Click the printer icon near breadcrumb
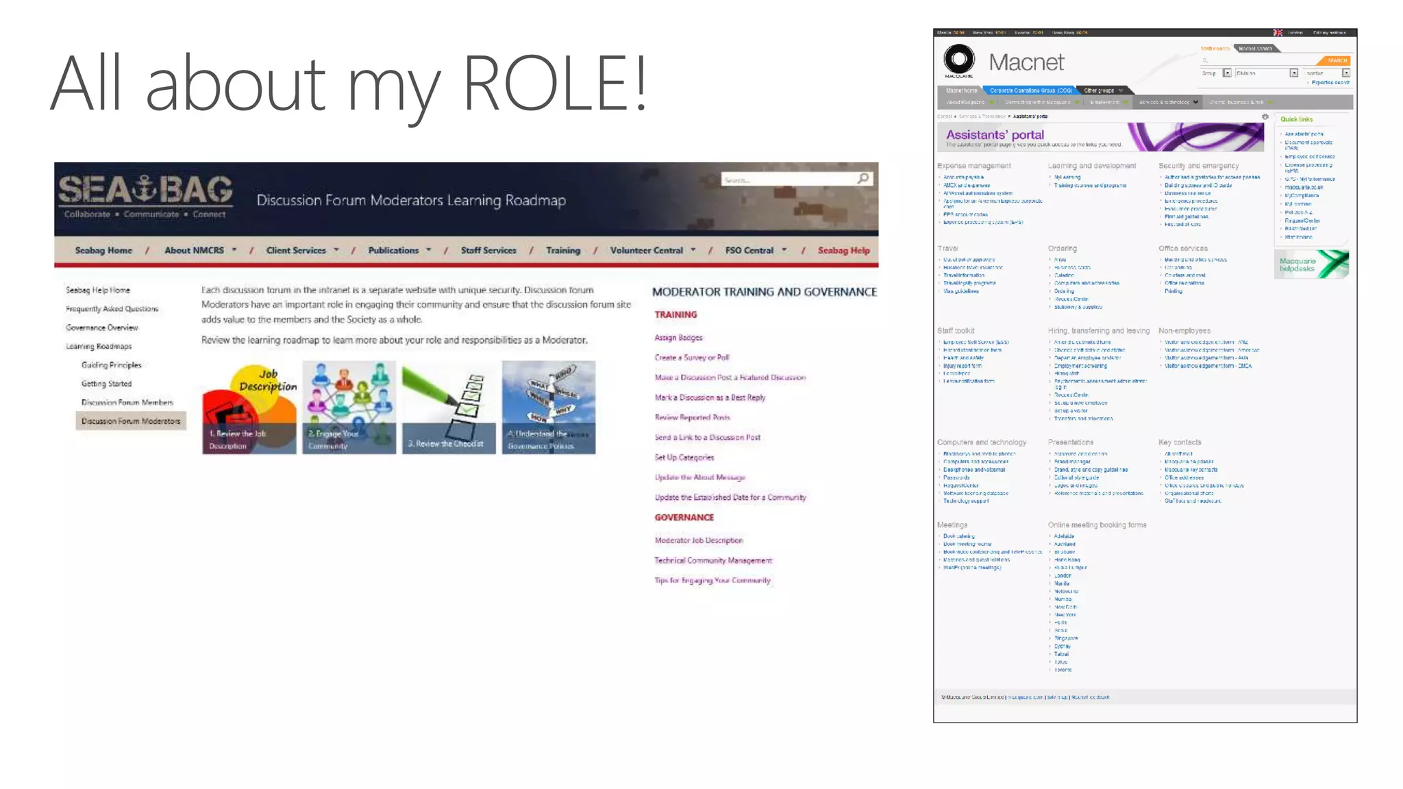This screenshot has height=789, width=1403. [1265, 117]
